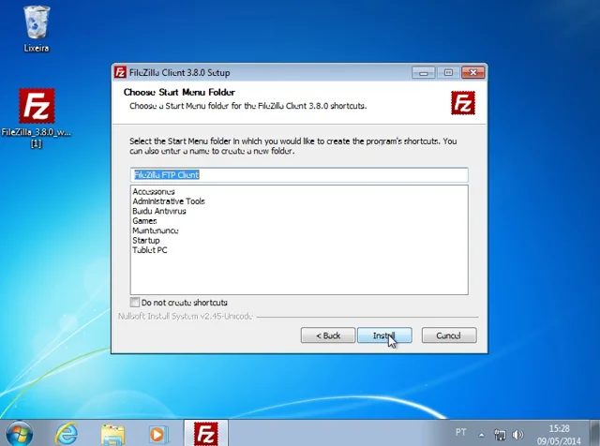Select Maintenance in the folder list
This screenshot has width=600, height=446.
[156, 230]
